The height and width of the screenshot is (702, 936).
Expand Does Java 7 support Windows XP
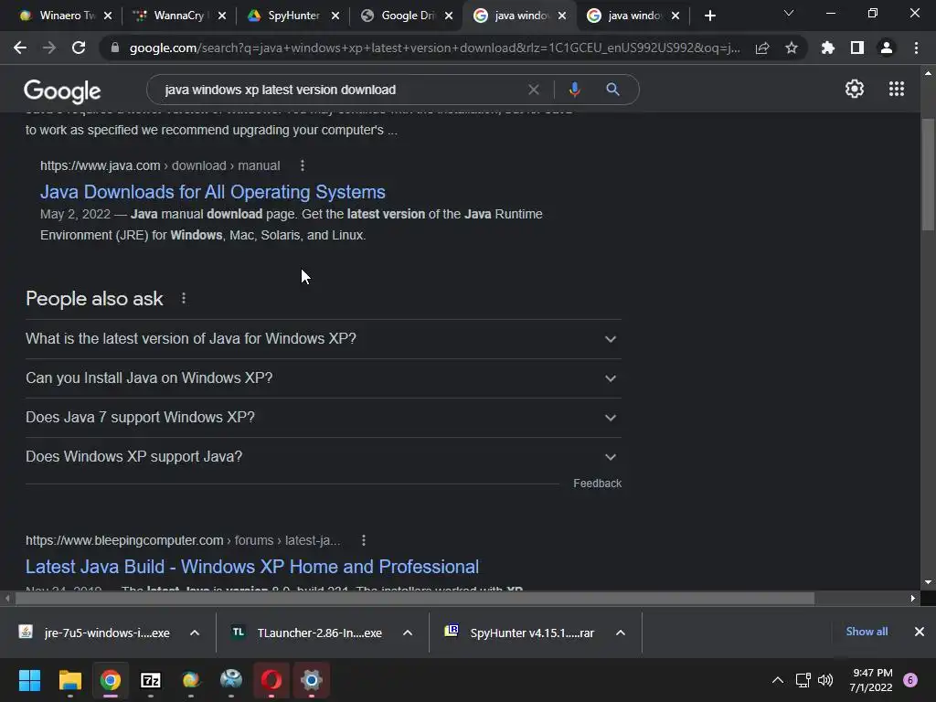[323, 417]
